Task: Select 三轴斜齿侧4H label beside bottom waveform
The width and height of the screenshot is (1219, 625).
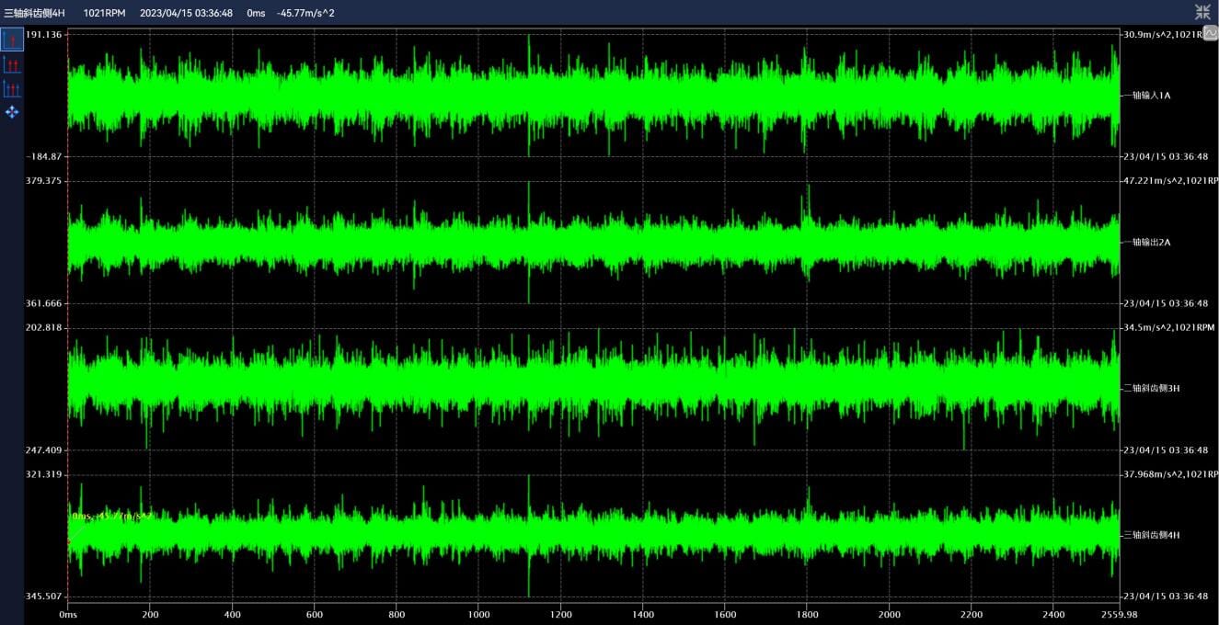Action: tap(1151, 535)
